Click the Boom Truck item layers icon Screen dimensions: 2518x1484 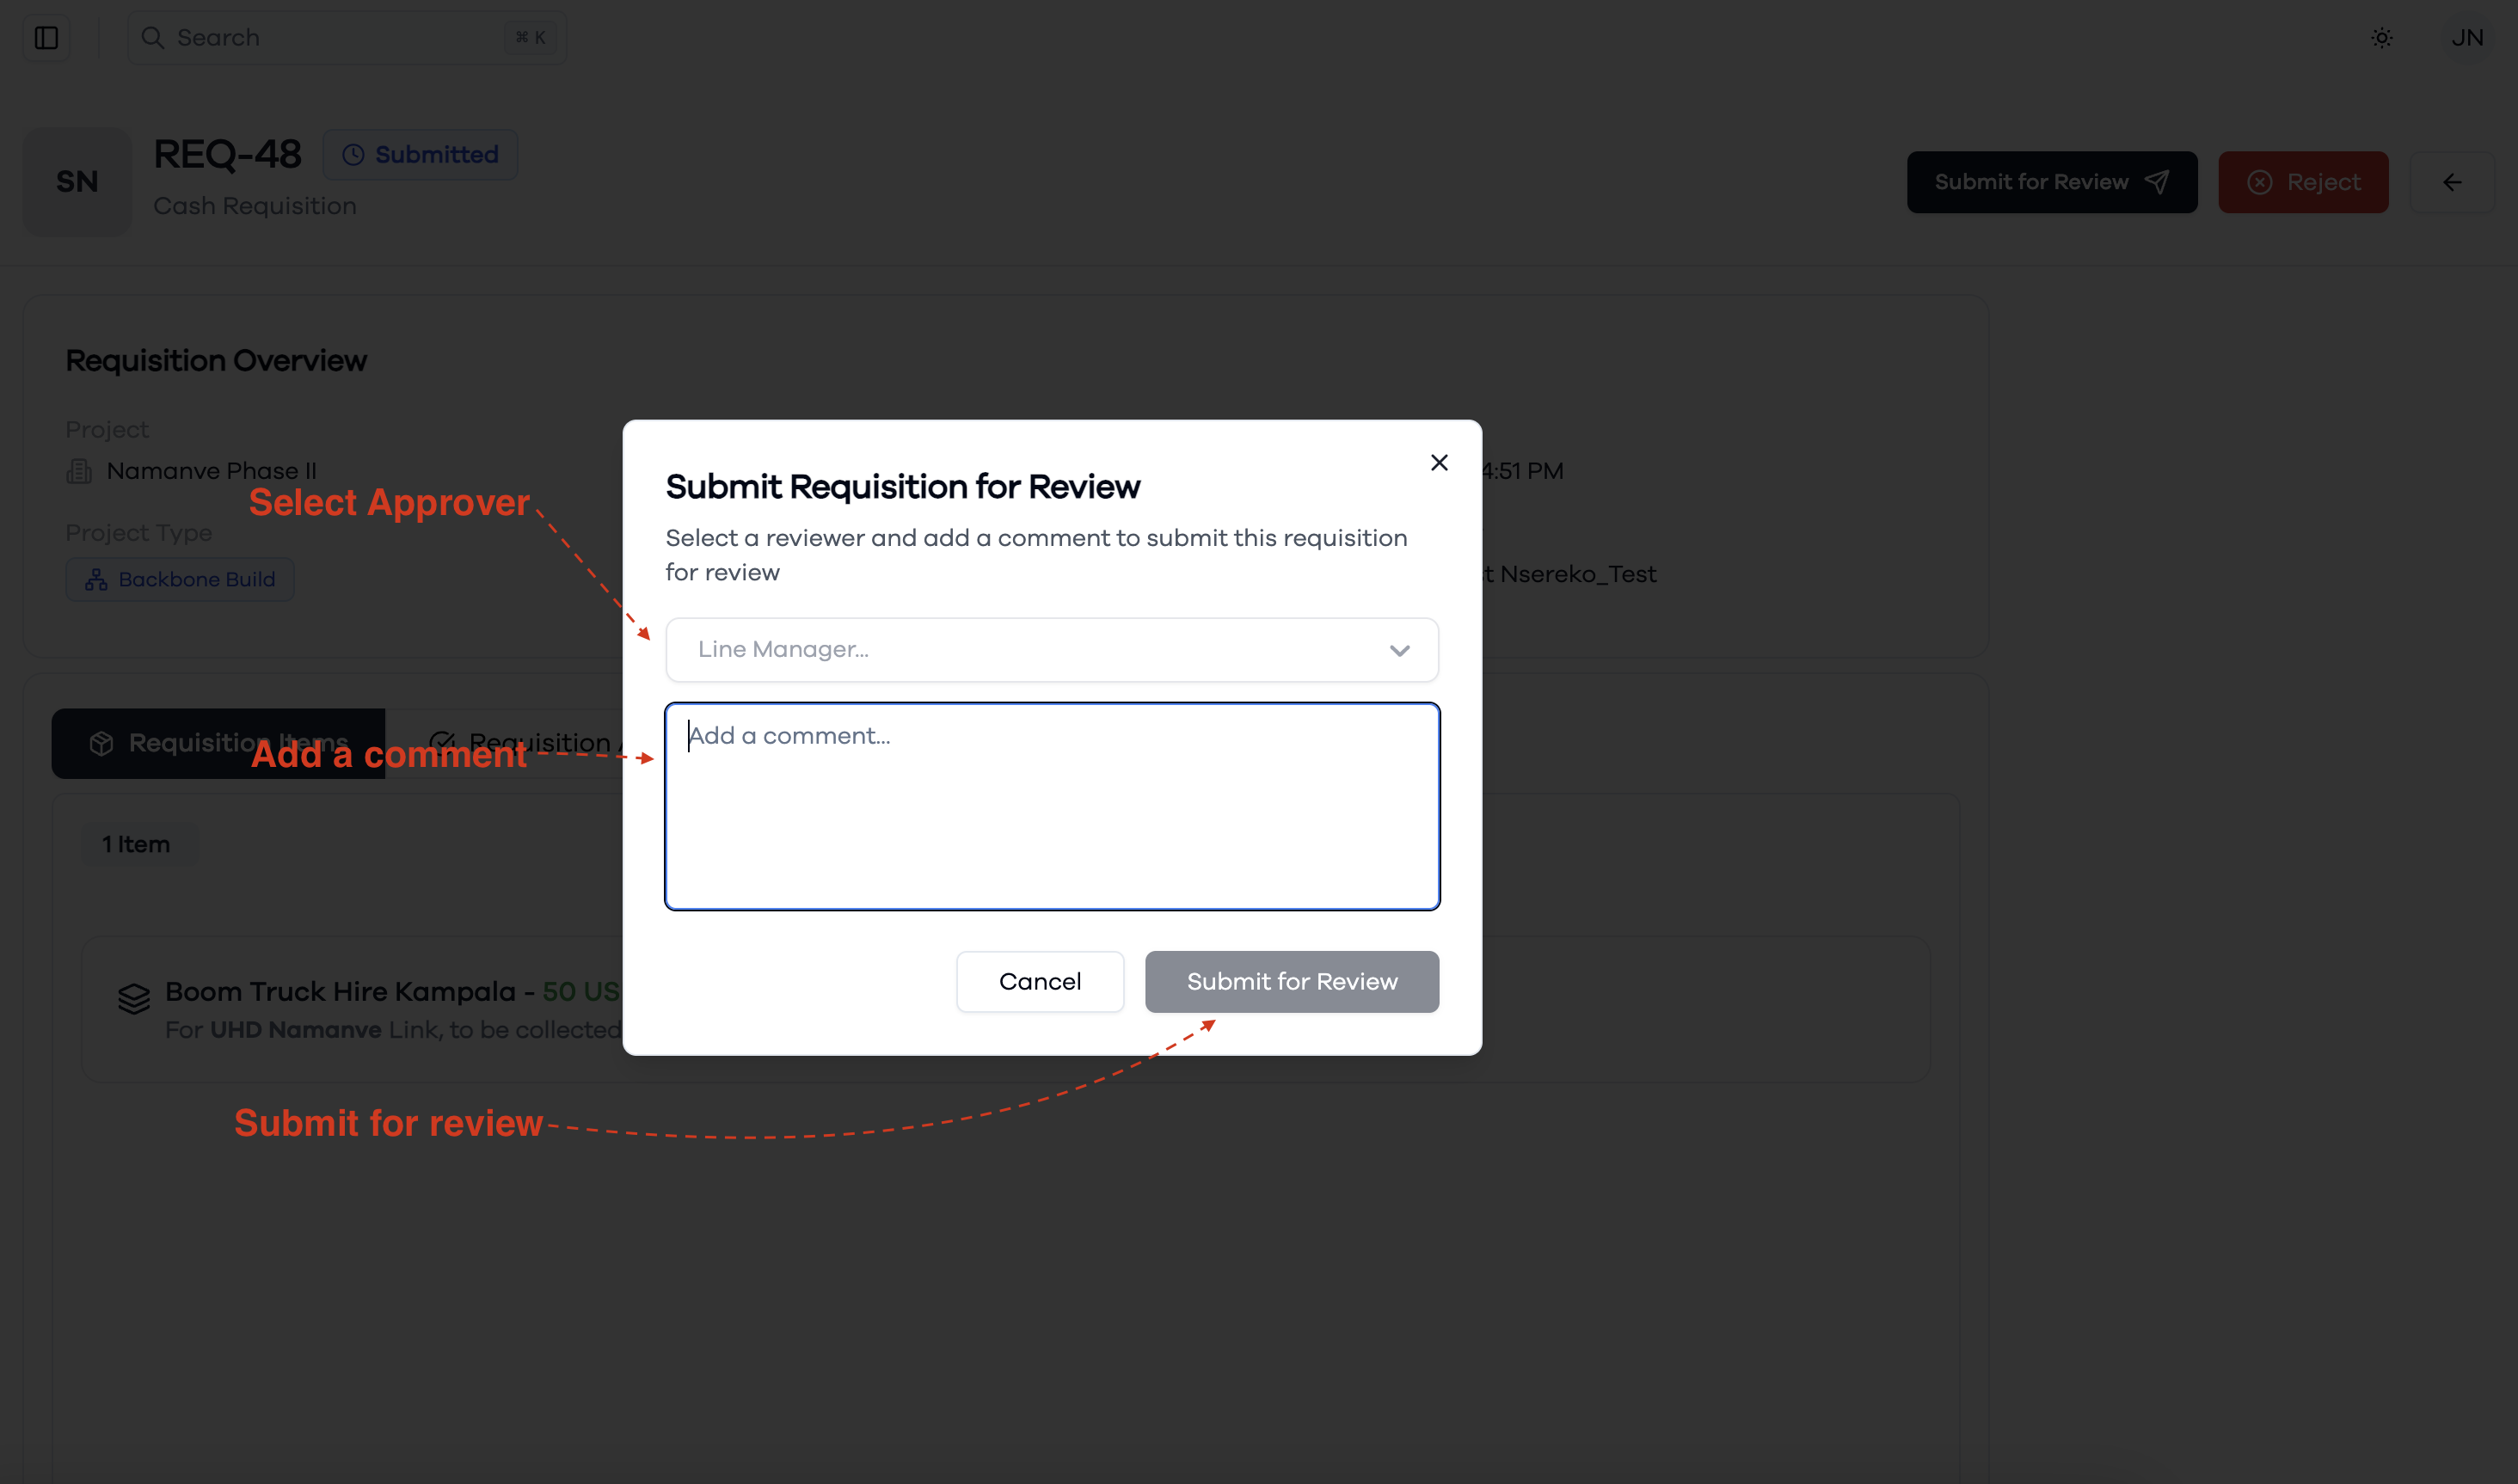pos(134,998)
